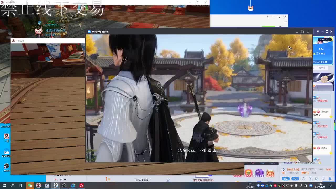This screenshot has height=189, width=336.
Task: Click the 游戏互通 随时畅聊 text
Action: pos(203,180)
